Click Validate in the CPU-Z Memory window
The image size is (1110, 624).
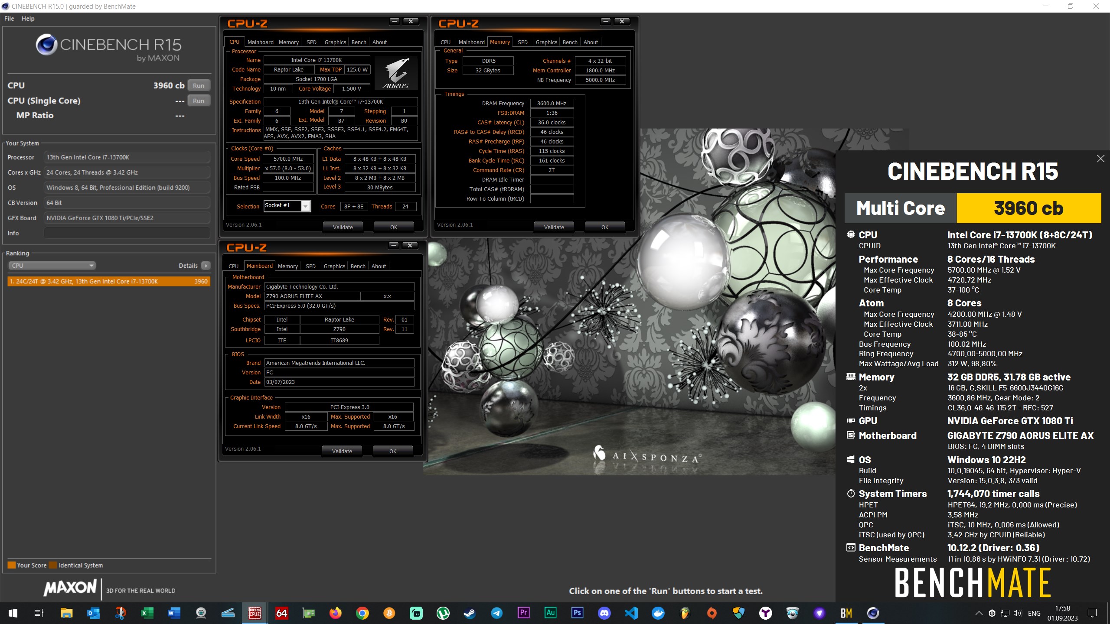(x=554, y=227)
